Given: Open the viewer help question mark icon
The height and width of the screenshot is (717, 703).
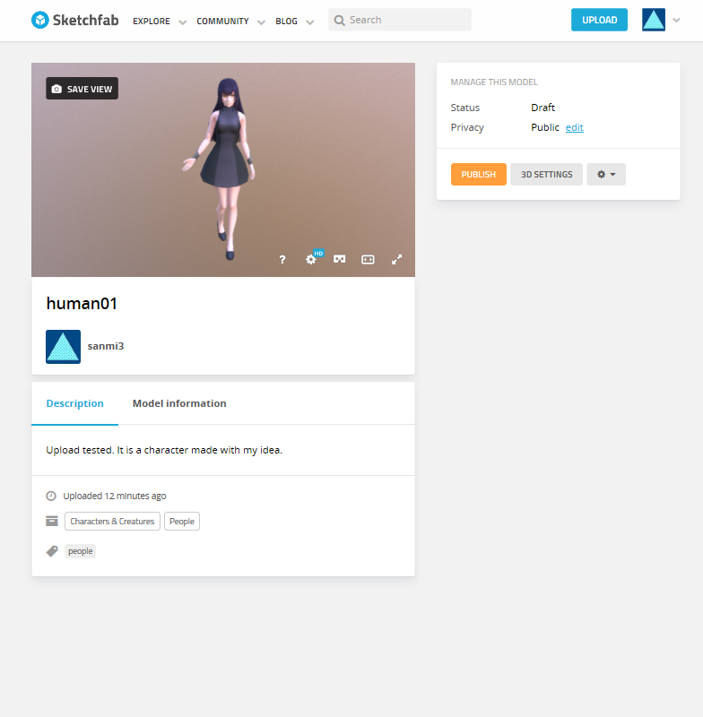Looking at the screenshot, I should pos(282,259).
